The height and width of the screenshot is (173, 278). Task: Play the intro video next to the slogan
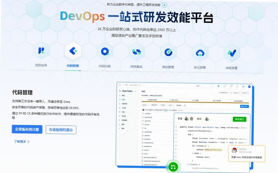164,5
